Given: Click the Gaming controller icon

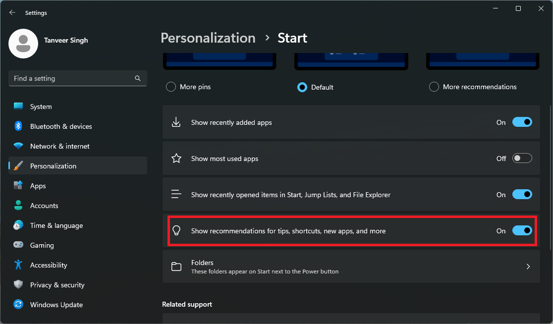Looking at the screenshot, I should click(x=18, y=245).
